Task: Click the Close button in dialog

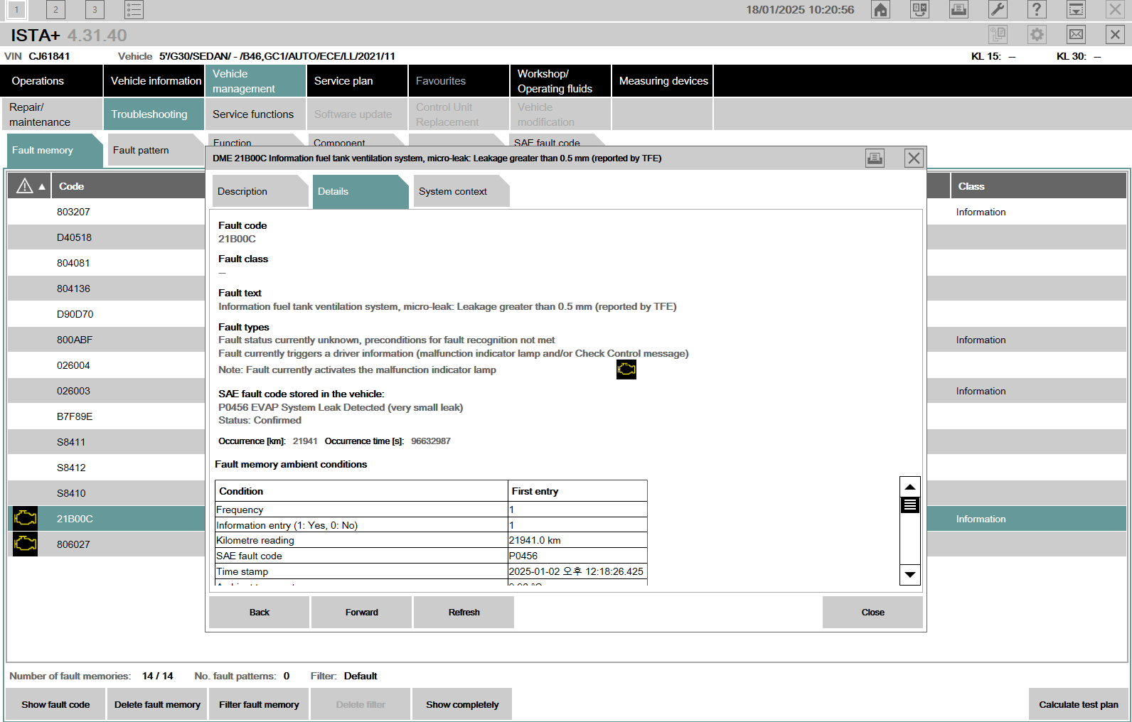Action: [872, 612]
